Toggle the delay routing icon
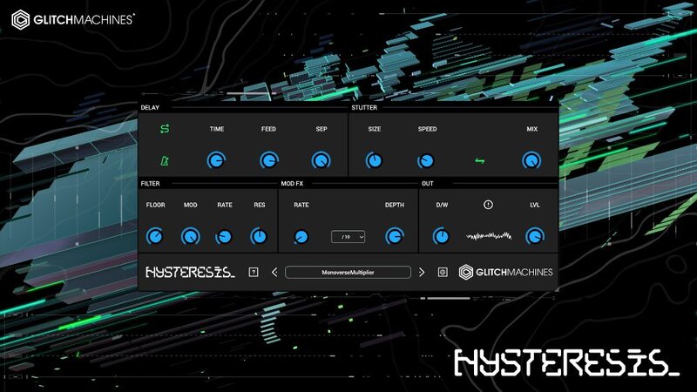Screen dimensions: 697x392 [165, 129]
